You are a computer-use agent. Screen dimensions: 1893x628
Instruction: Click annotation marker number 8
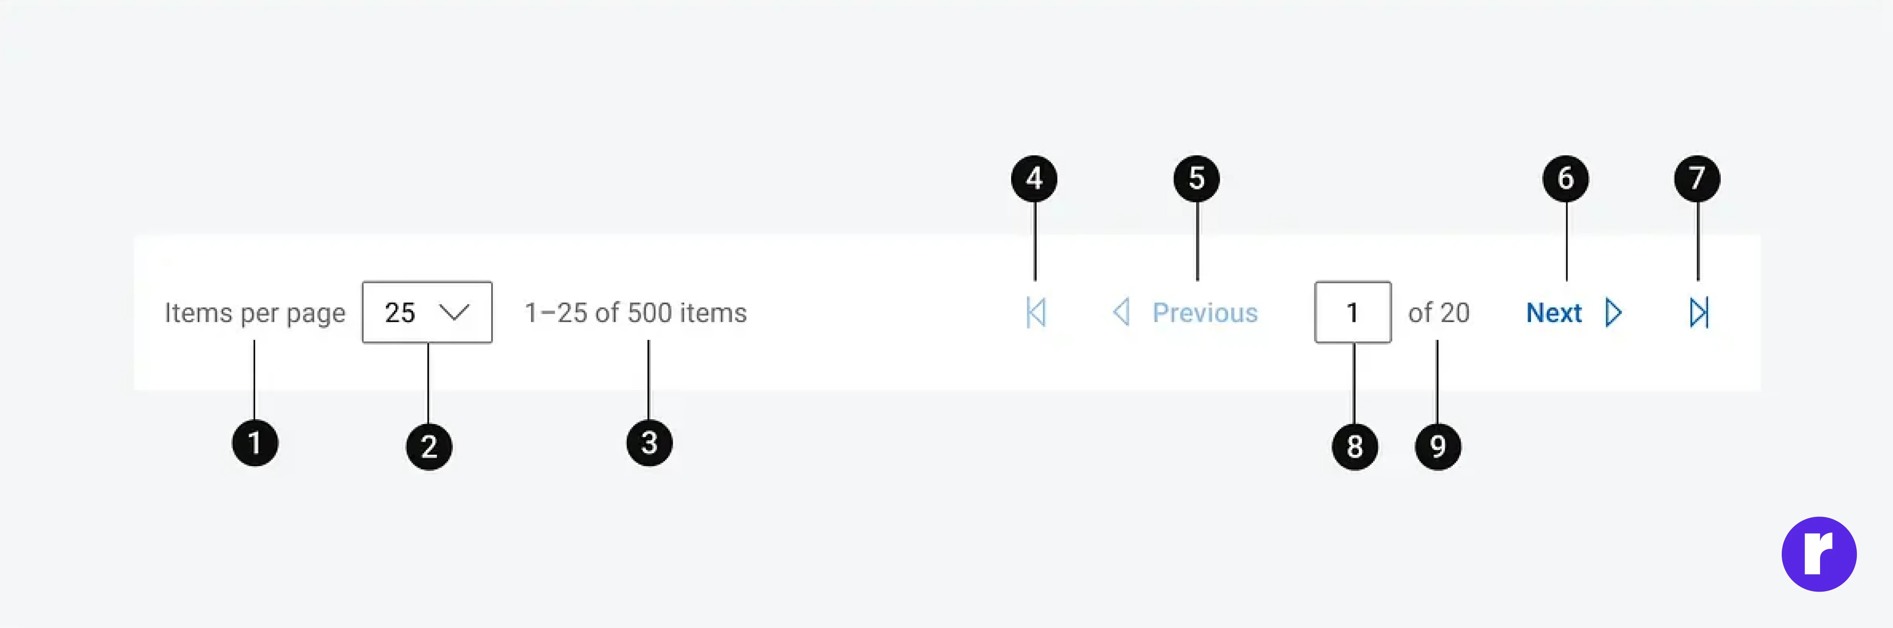(x=1354, y=447)
